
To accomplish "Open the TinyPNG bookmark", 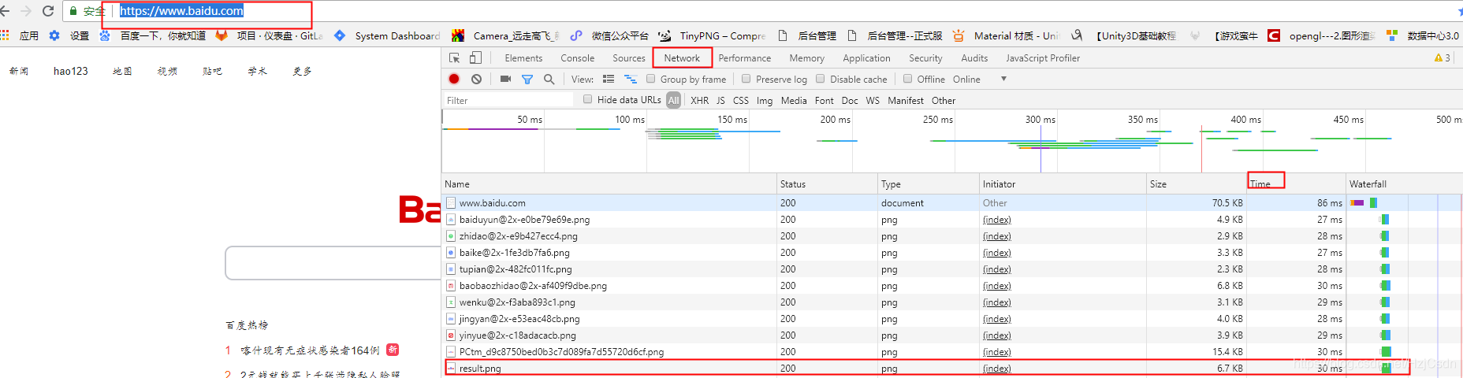I will tap(713, 35).
